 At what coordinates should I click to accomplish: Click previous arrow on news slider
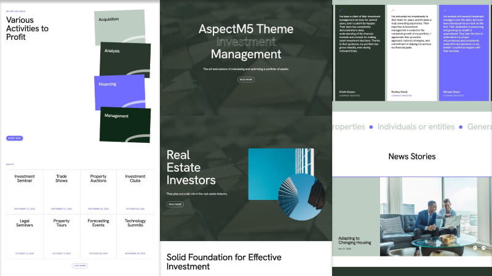pyautogui.click(x=475, y=248)
